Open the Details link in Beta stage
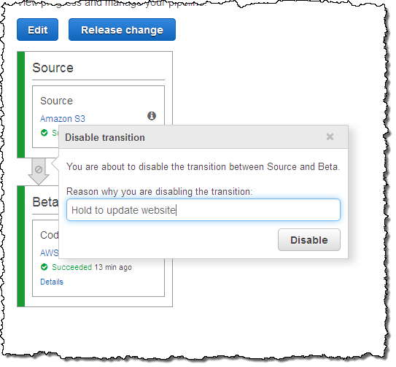The height and width of the screenshot is (367, 396). point(52,282)
